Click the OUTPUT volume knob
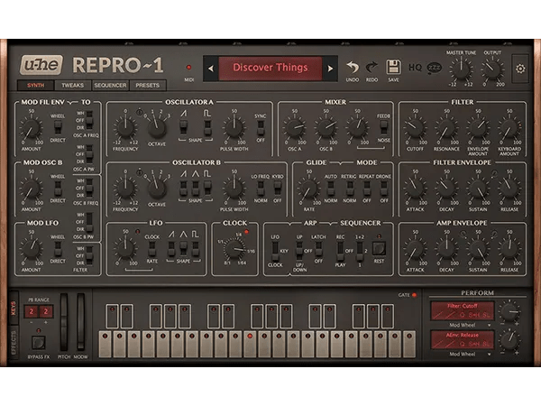The width and height of the screenshot is (541, 406). point(492,69)
